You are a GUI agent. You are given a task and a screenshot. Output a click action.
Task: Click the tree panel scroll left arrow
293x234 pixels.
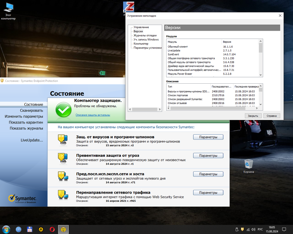click(130, 109)
